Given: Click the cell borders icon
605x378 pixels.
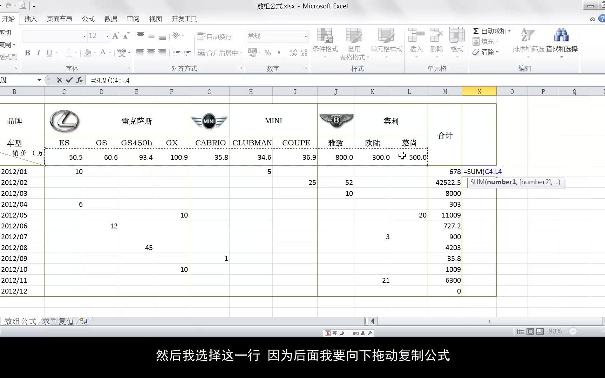Looking at the screenshot, I should click(x=69, y=53).
